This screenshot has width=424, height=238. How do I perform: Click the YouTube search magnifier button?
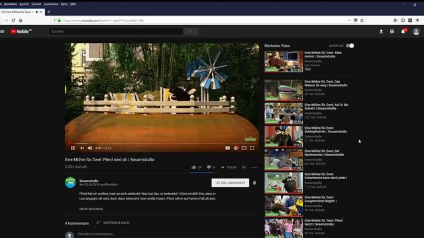191,31
